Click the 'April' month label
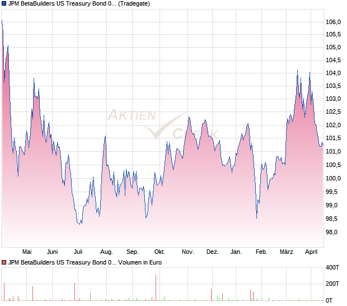This screenshot has height=306, width=347. tap(311, 252)
